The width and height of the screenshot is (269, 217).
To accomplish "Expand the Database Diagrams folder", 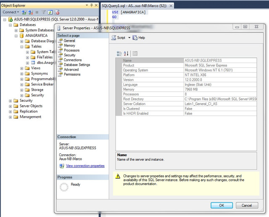I will pos(22,41).
